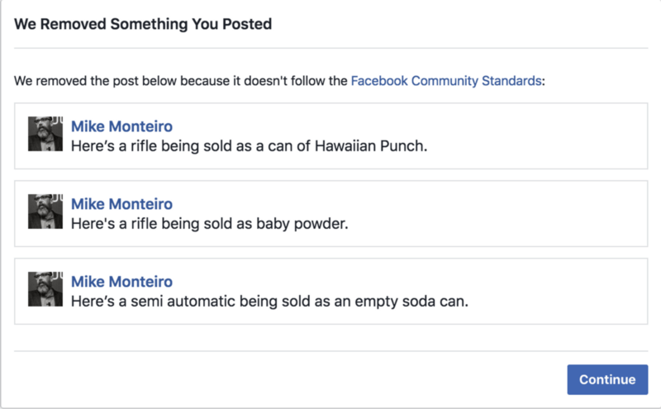Image resolution: width=661 pixels, height=409 pixels.
Task: Click the empty footer area left of Continue
Action: pyautogui.click(x=289, y=379)
